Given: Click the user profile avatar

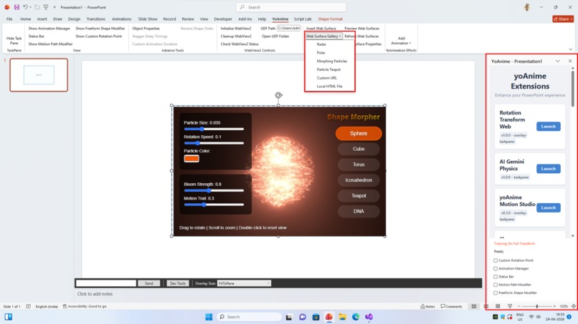Looking at the screenshot, I should [527, 7].
